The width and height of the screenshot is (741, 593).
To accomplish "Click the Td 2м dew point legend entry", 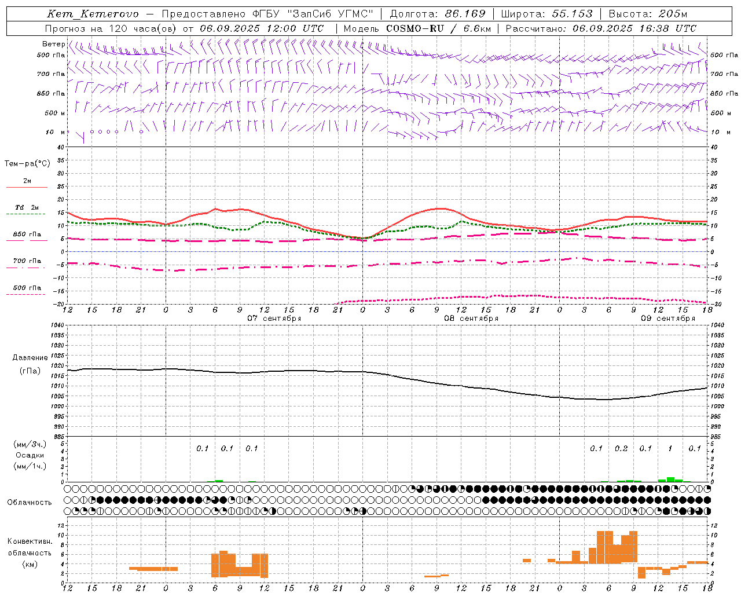I will (x=27, y=207).
